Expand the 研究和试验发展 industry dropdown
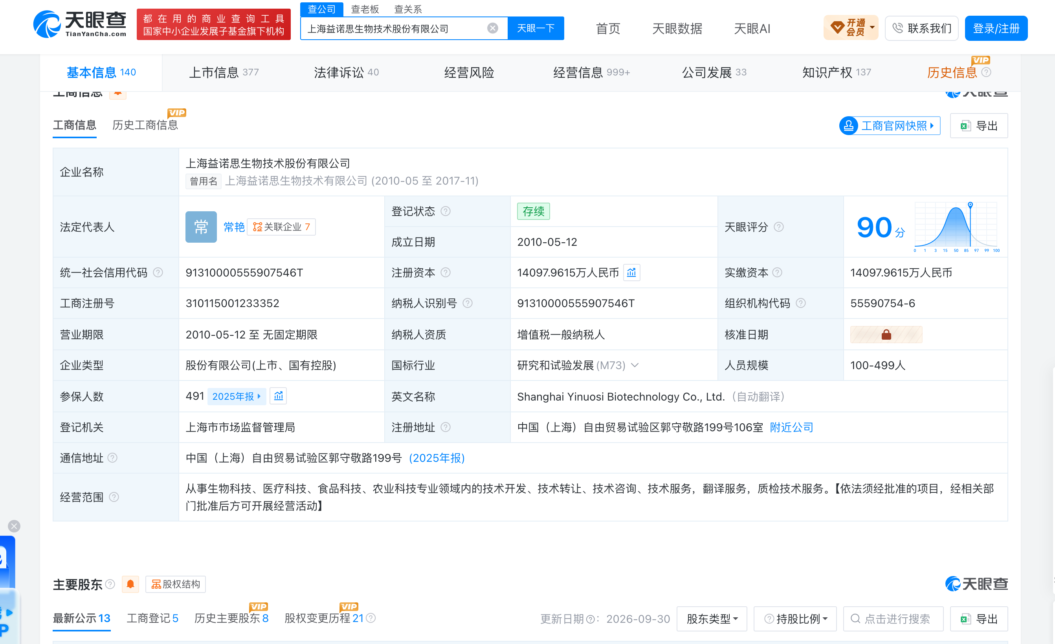 (635, 366)
